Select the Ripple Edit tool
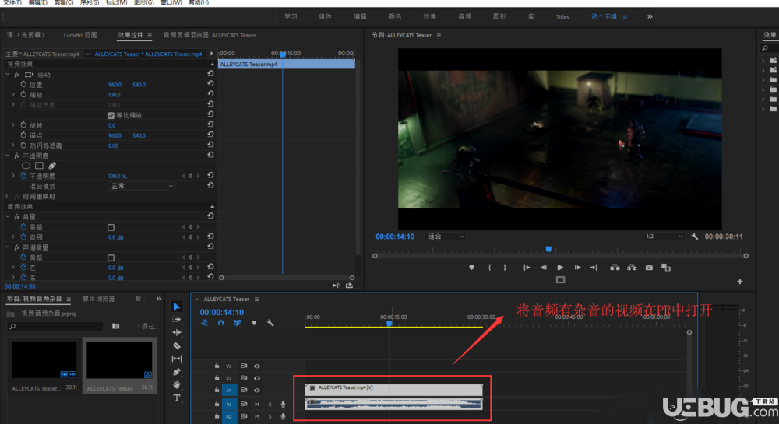 click(177, 332)
